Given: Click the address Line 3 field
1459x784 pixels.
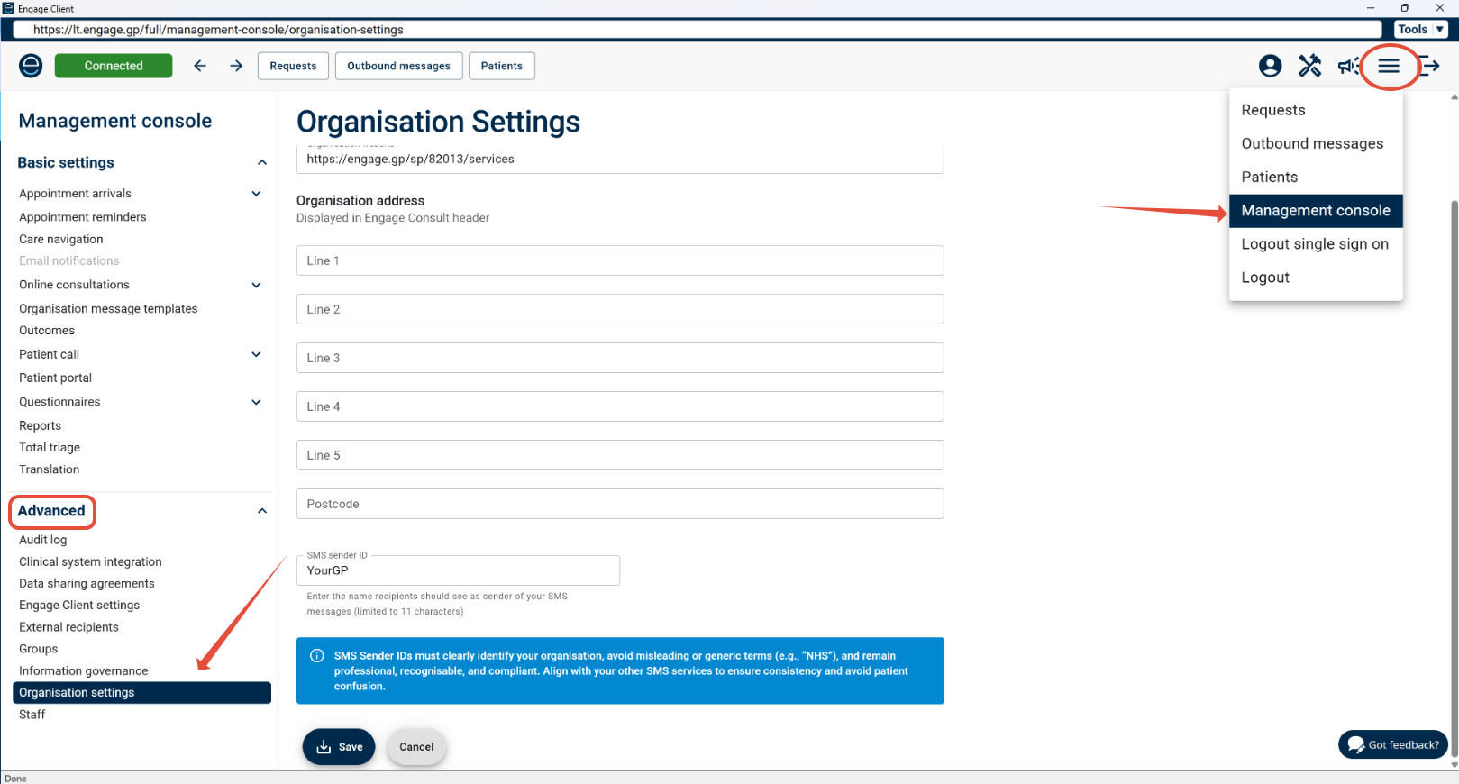Looking at the screenshot, I should 620,358.
